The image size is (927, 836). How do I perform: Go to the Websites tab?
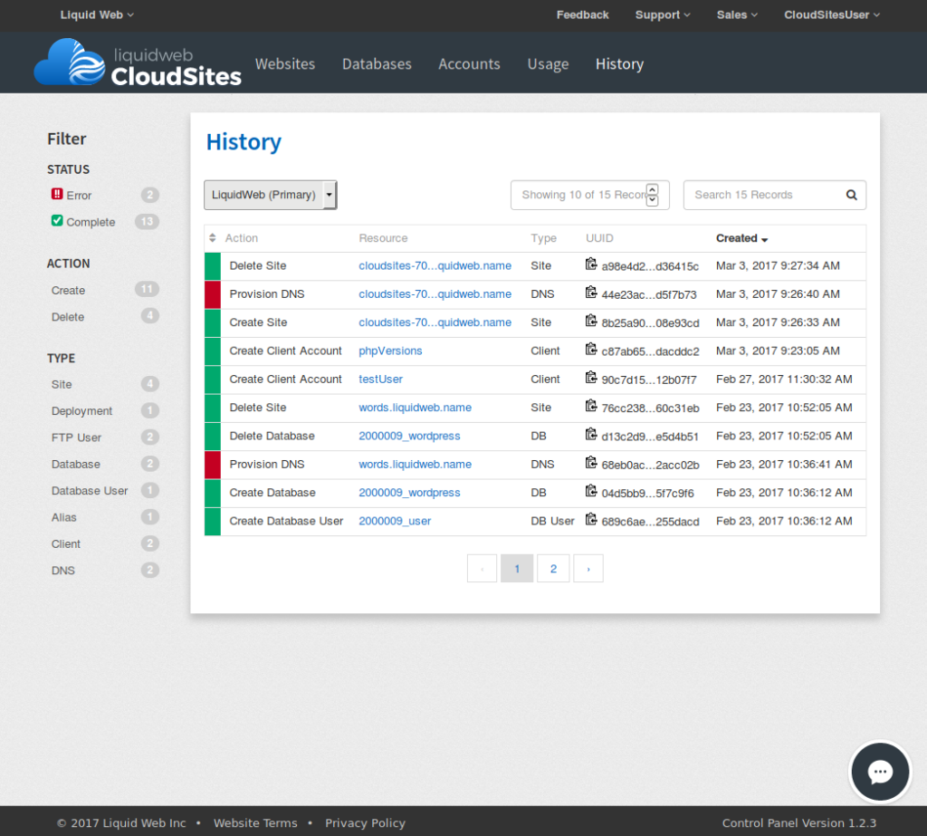285,64
